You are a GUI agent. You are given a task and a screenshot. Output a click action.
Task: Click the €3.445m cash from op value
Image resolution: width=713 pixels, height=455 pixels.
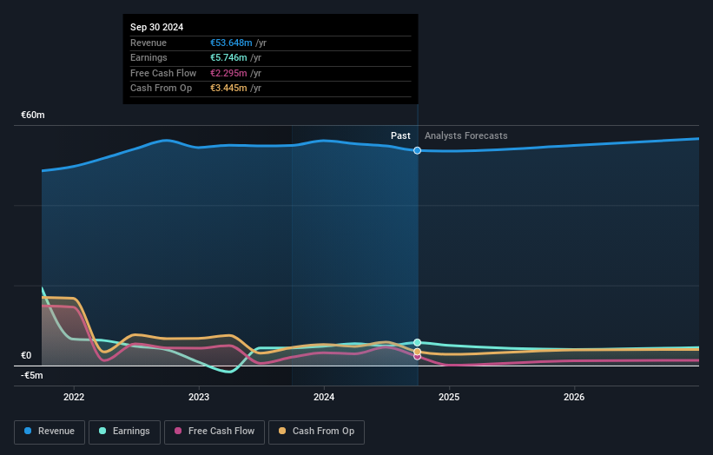(228, 89)
